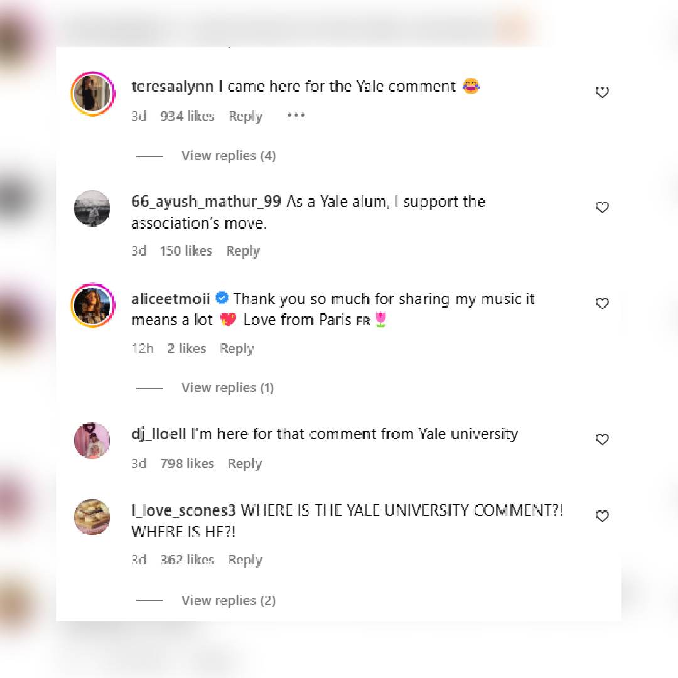View aliceetmoii's story avatar
The image size is (678, 678).
coord(92,305)
